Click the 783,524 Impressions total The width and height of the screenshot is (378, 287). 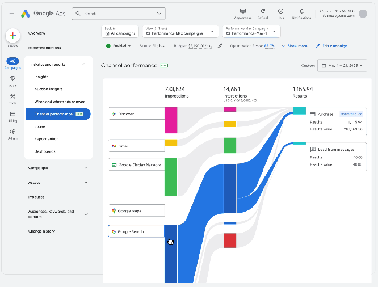tap(175, 89)
